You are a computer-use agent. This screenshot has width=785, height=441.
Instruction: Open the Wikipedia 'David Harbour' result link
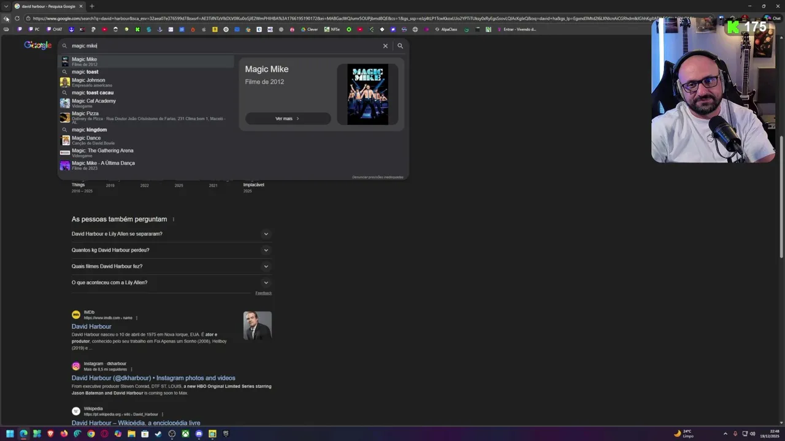136,423
